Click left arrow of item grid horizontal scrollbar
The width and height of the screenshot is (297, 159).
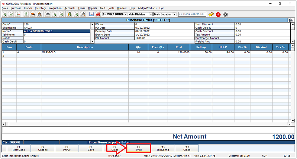click(x=4, y=124)
